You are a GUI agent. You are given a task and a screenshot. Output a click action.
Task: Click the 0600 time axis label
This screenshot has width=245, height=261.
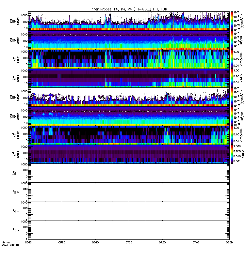point(28,242)
